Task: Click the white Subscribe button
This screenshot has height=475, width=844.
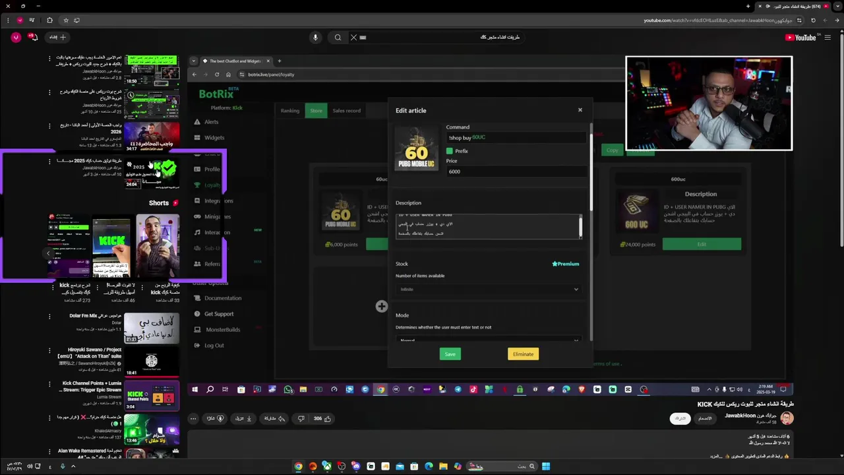Action: click(680, 418)
